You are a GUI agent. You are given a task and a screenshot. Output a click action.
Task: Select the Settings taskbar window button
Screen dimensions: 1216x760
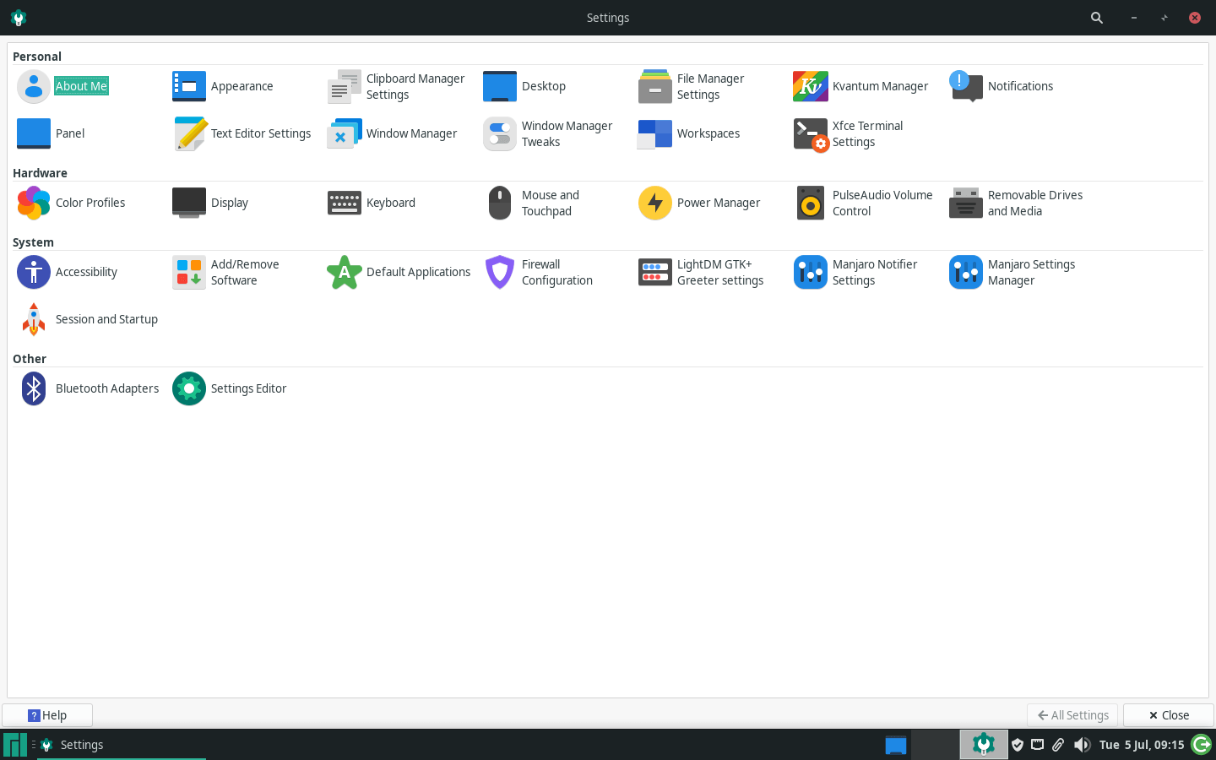pyautogui.click(x=122, y=745)
